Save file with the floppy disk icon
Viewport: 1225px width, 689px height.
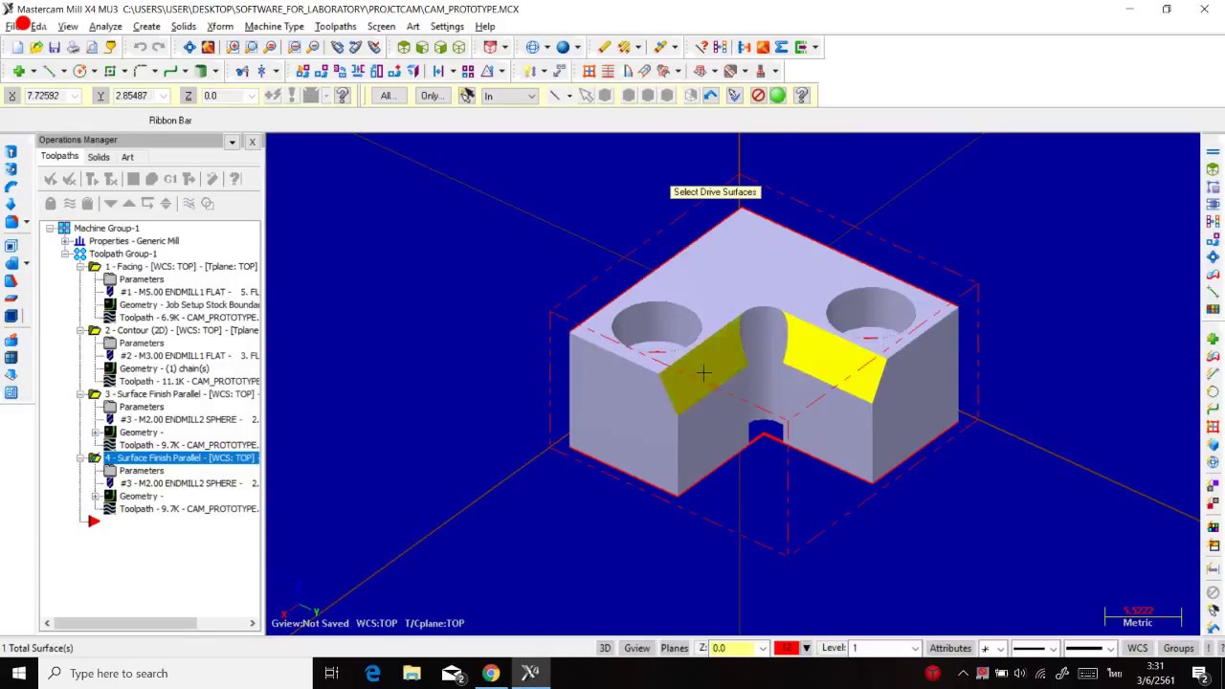pyautogui.click(x=55, y=47)
